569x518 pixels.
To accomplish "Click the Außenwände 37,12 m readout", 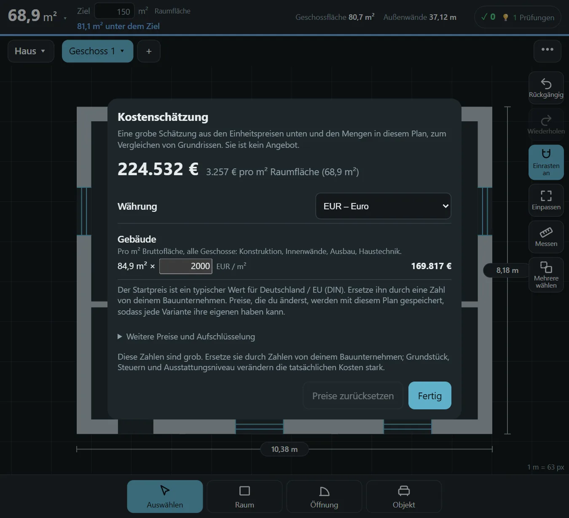I will pyautogui.click(x=420, y=17).
